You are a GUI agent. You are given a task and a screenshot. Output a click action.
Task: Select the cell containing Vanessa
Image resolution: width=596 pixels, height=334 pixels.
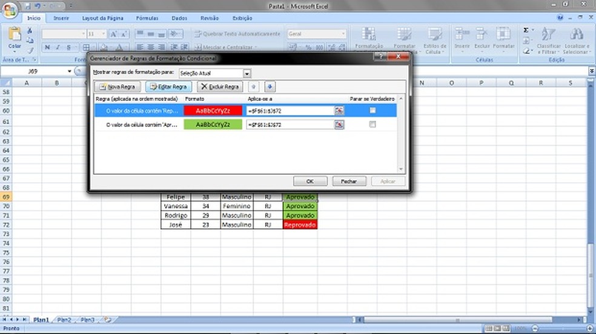(x=176, y=206)
